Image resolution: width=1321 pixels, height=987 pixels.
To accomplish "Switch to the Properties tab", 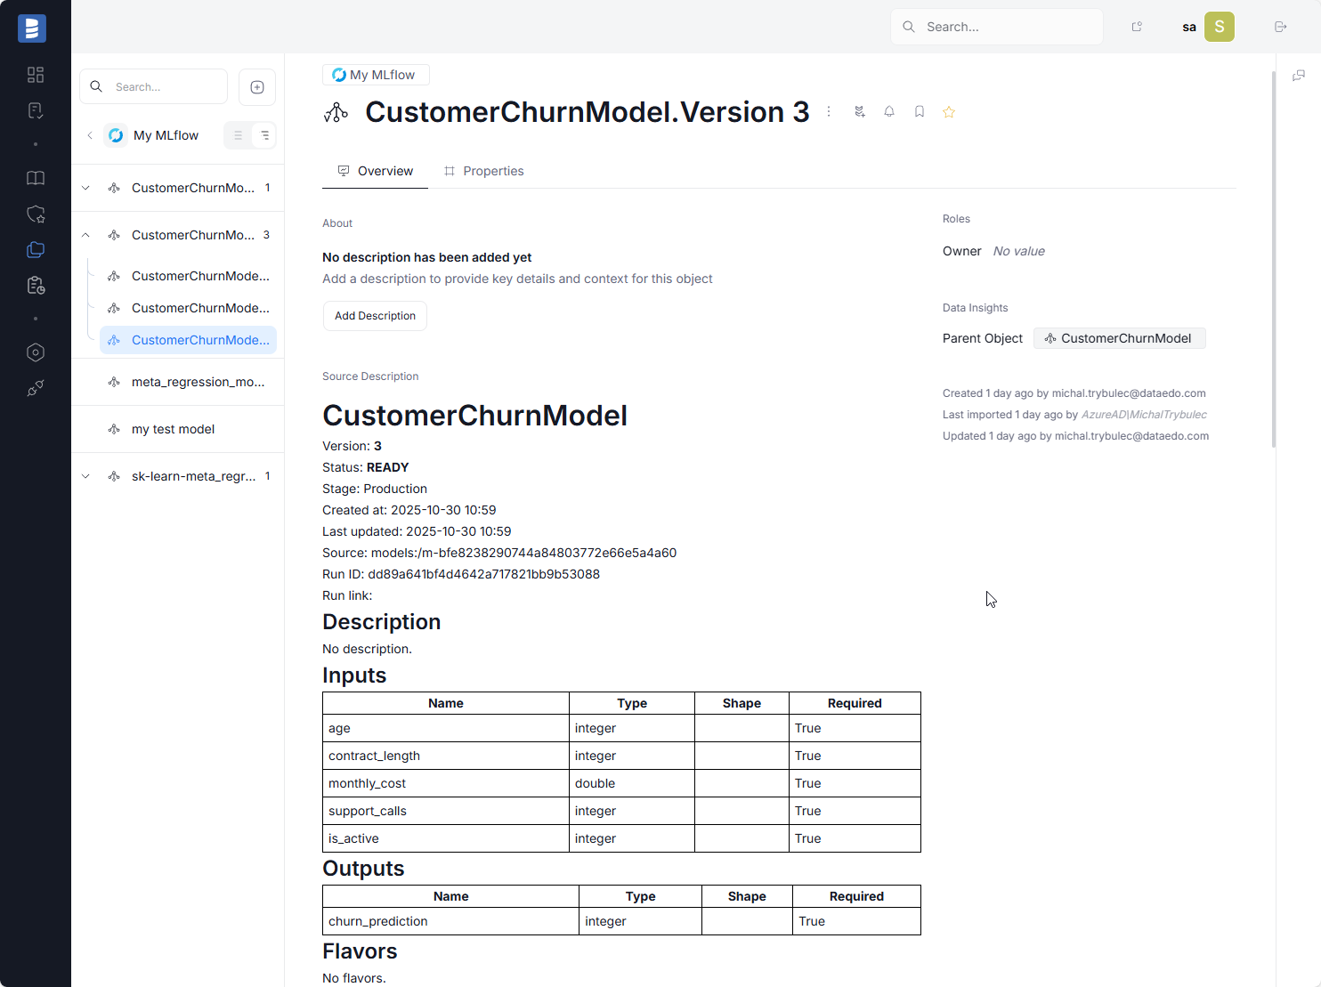I will pos(484,171).
